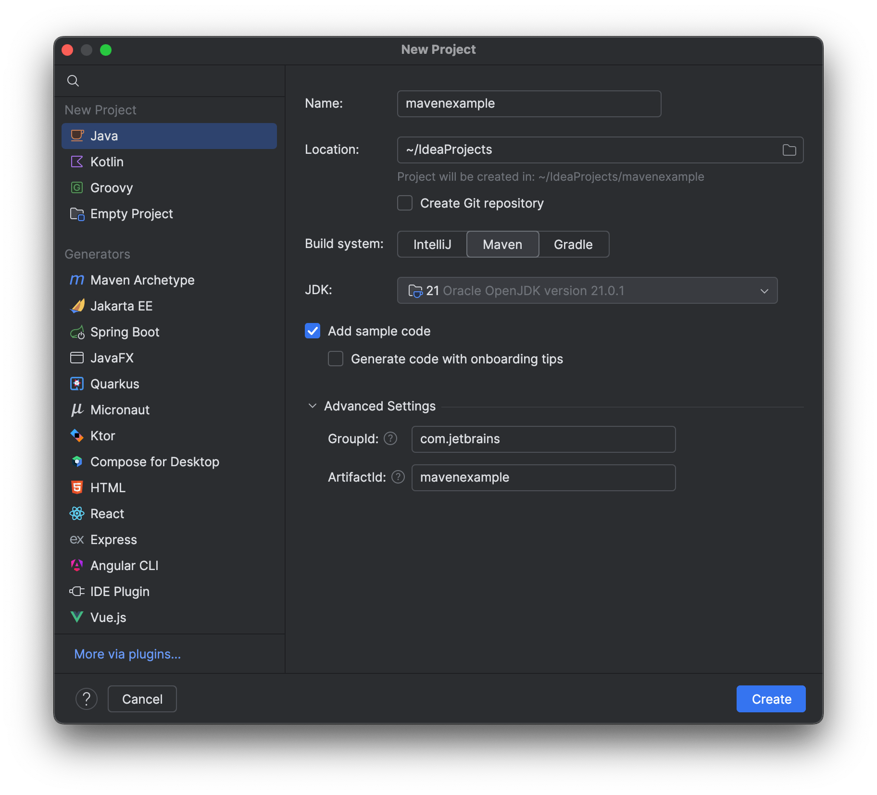Image resolution: width=877 pixels, height=795 pixels.
Task: Click the ArtifactId input field
Action: pos(543,477)
